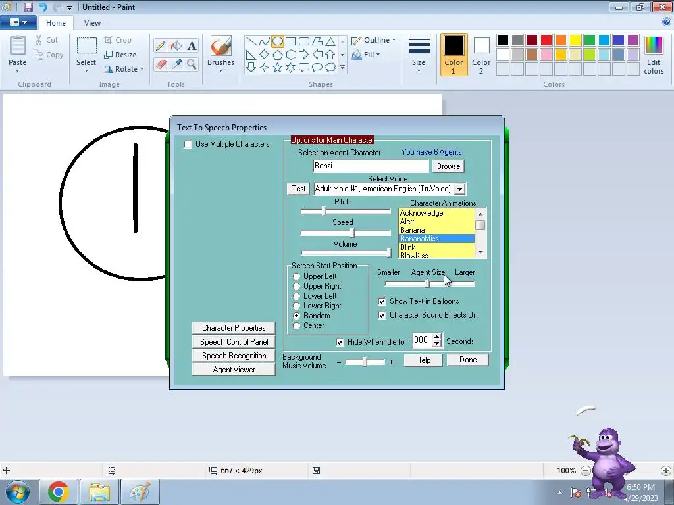674x505 pixels.
Task: Open Agent Viewer
Action: click(x=234, y=370)
